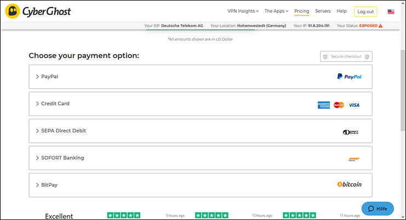Image resolution: width=406 pixels, height=220 pixels.
Task: Click the first Trustpilot star rating
Action: pyautogui.click(x=124, y=215)
